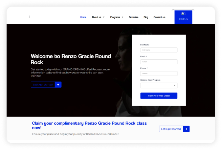This screenshot has height=150, width=222.
Task: Open the Choose Your Program dropdown
Action: 159,86
